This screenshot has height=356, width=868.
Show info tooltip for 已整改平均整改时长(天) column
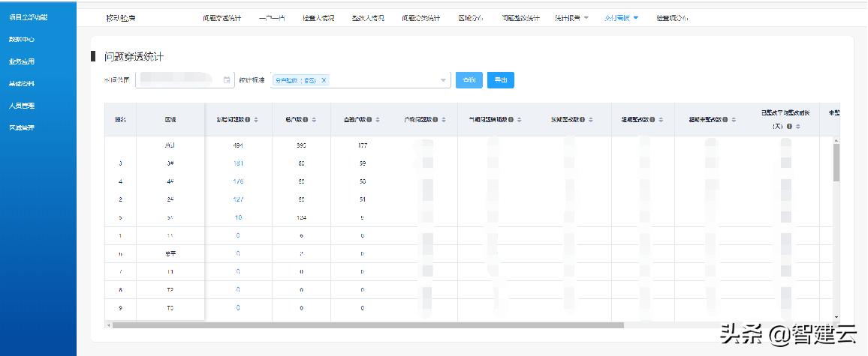click(789, 127)
